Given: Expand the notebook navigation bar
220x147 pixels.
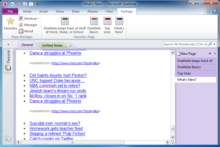Looking at the screenshot, I should click(8, 45).
